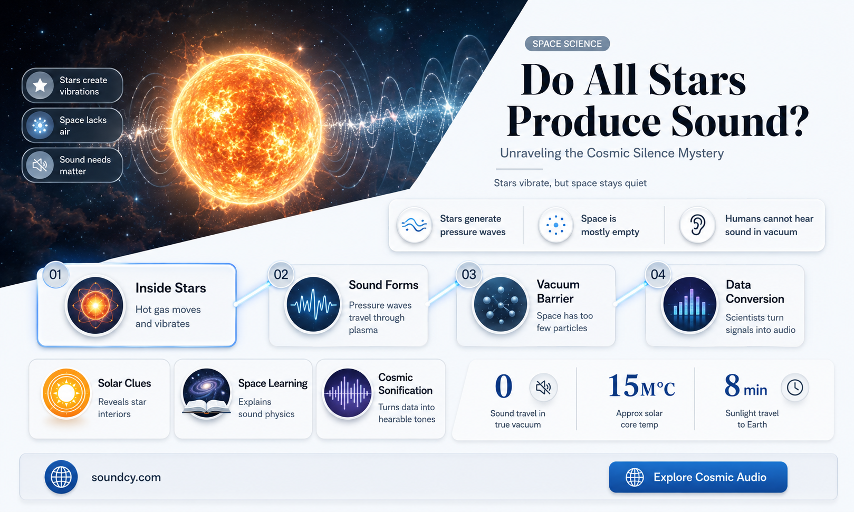Select the SPACE SCIENCE category tag

tap(567, 44)
